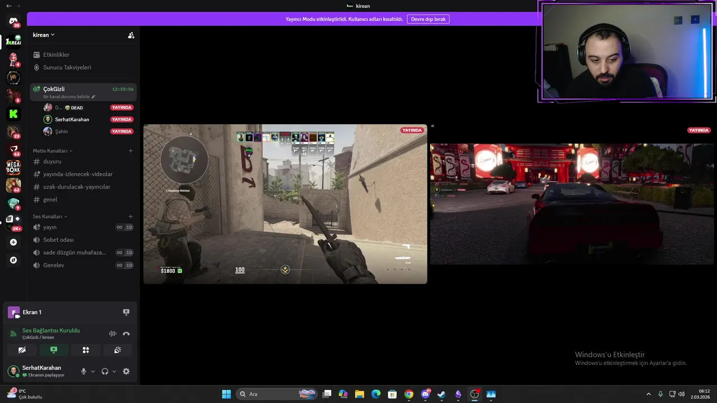Focus the Counter-Strike stream tile

tap(285, 204)
